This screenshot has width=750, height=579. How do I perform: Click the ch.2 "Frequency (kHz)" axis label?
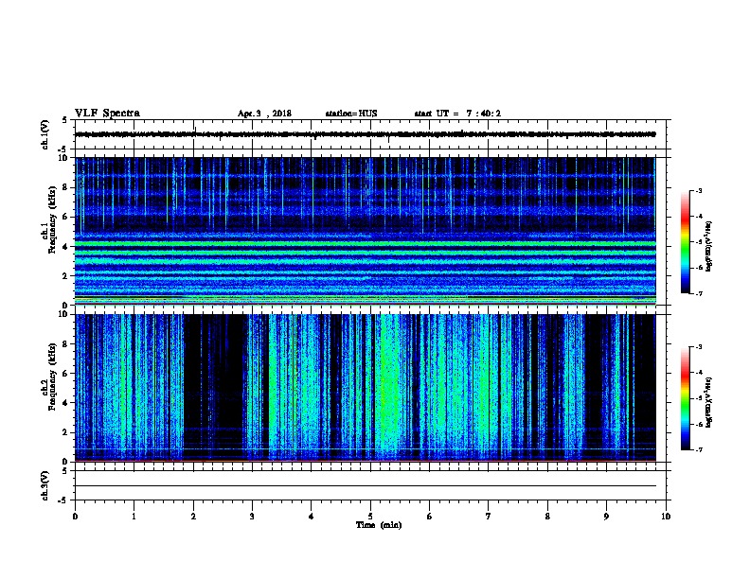53,377
